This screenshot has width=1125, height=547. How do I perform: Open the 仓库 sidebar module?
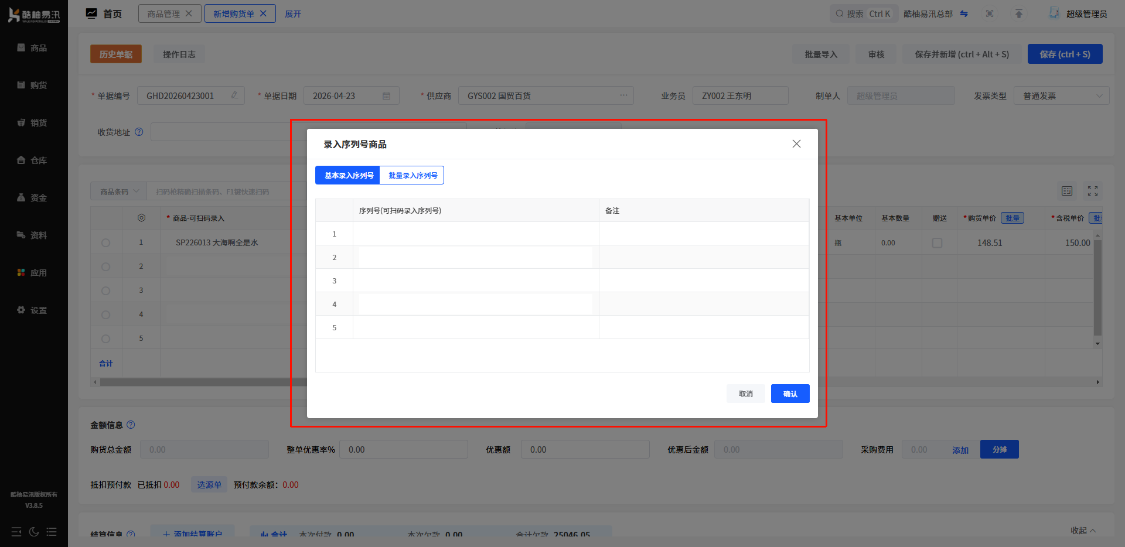[33, 160]
